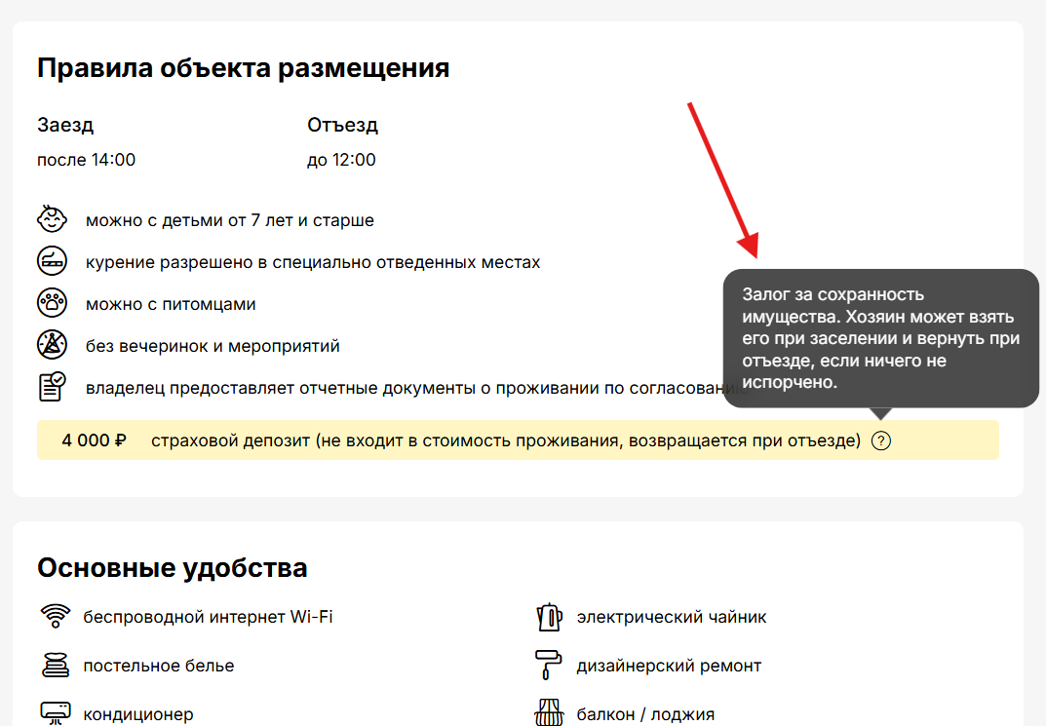Click the baby face icon for children rule
This screenshot has height=726, width=1046.
(52, 218)
